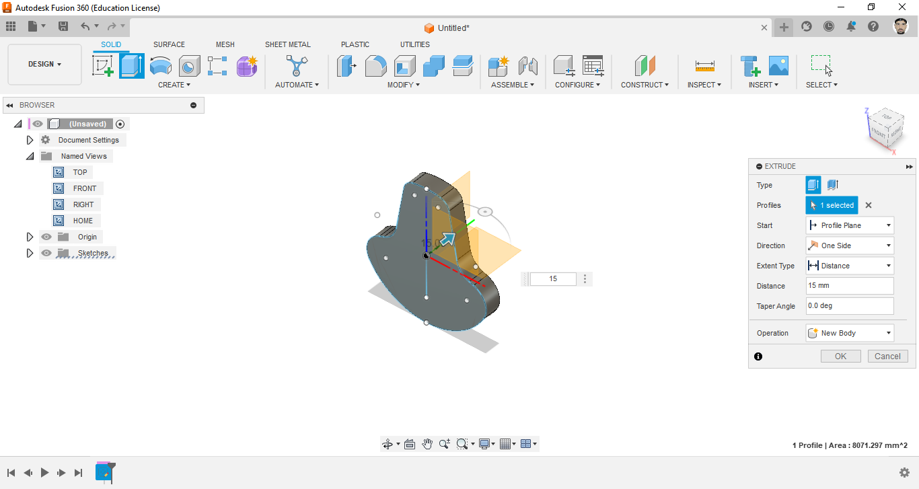Open the Insert Canvas image tool
The height and width of the screenshot is (489, 919).
778,66
